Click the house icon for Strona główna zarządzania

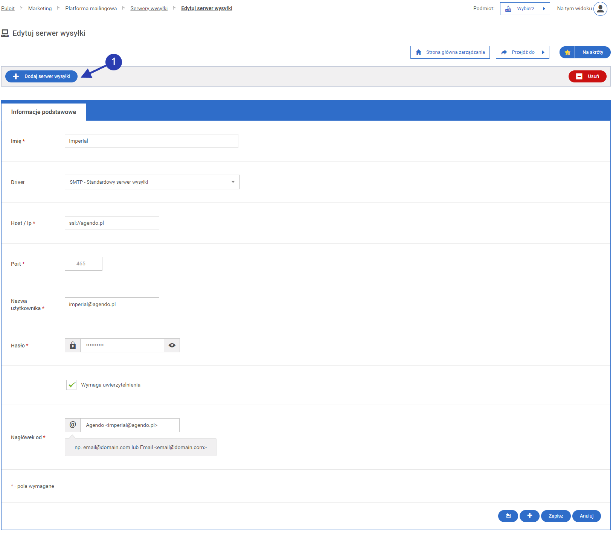[418, 52]
